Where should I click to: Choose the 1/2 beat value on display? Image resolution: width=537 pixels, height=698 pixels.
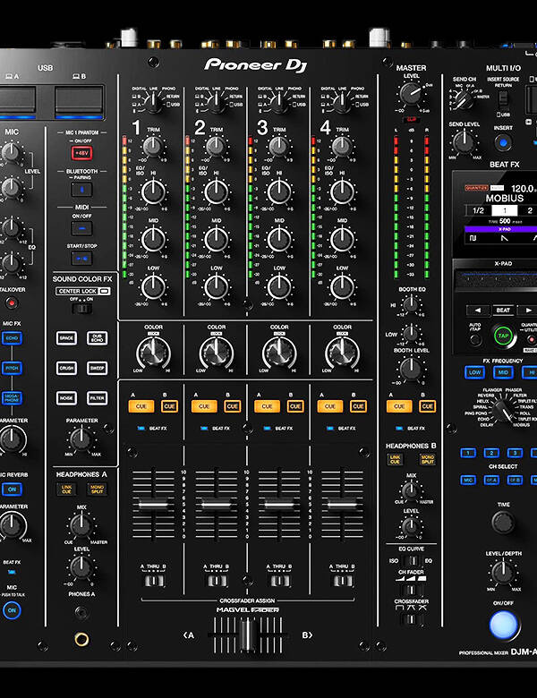click(478, 210)
